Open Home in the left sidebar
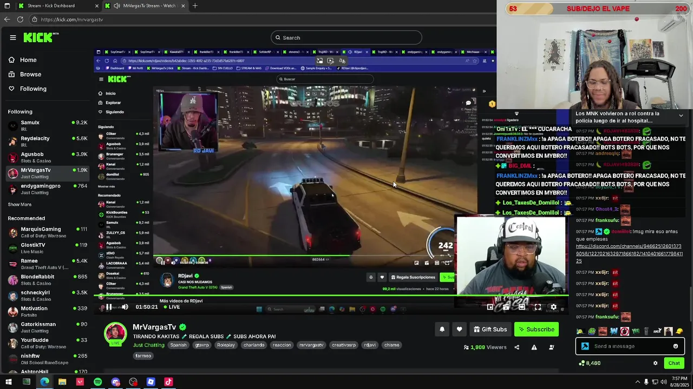This screenshot has height=389, width=693. click(23, 60)
